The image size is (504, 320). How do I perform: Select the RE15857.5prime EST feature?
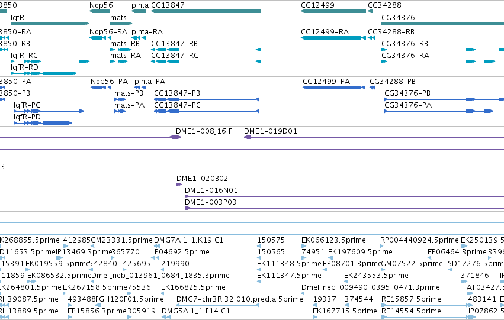424,305
